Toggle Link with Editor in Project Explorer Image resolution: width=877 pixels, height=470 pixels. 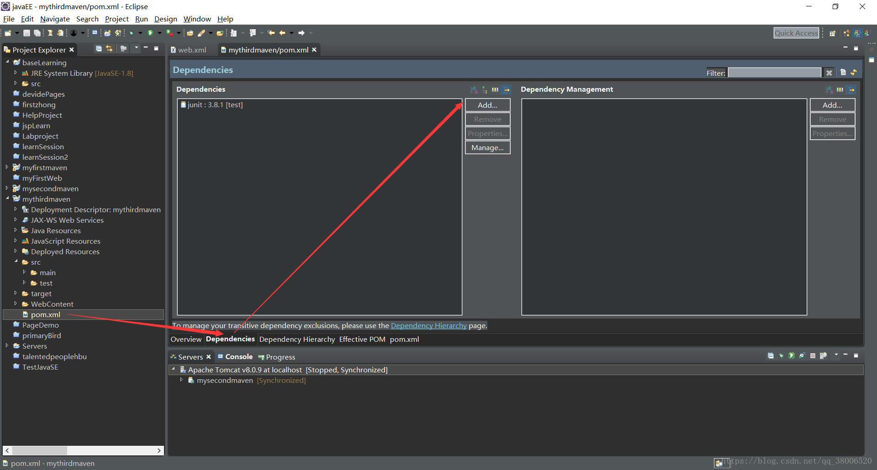(109, 49)
